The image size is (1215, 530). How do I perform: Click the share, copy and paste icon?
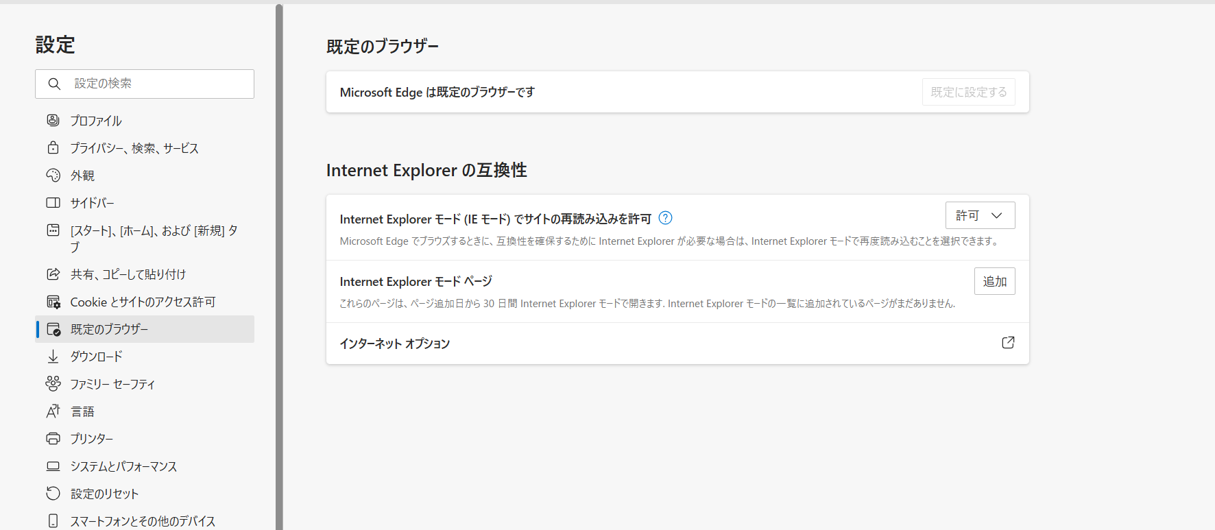tap(53, 274)
